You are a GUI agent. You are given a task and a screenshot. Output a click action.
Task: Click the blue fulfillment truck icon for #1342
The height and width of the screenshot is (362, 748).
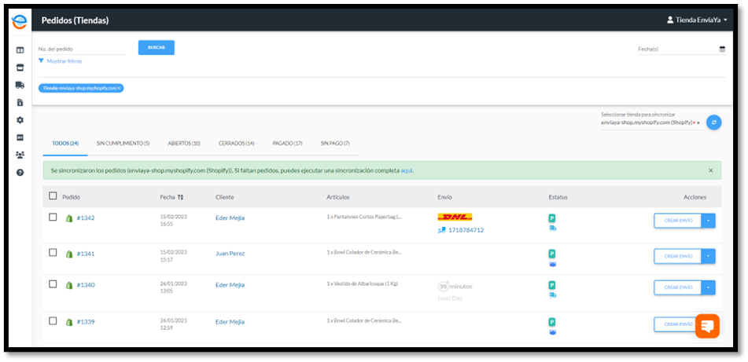[x=552, y=229]
